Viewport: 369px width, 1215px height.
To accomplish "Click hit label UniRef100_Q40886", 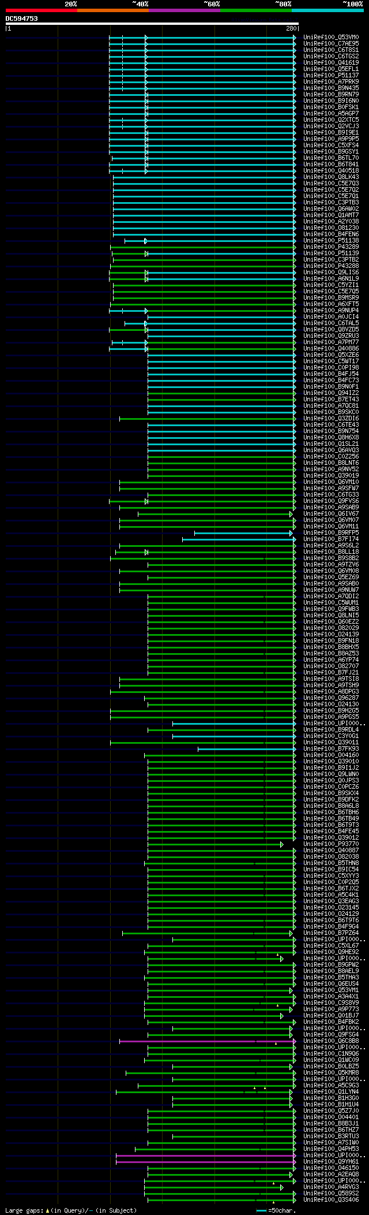I will tap(331, 348).
